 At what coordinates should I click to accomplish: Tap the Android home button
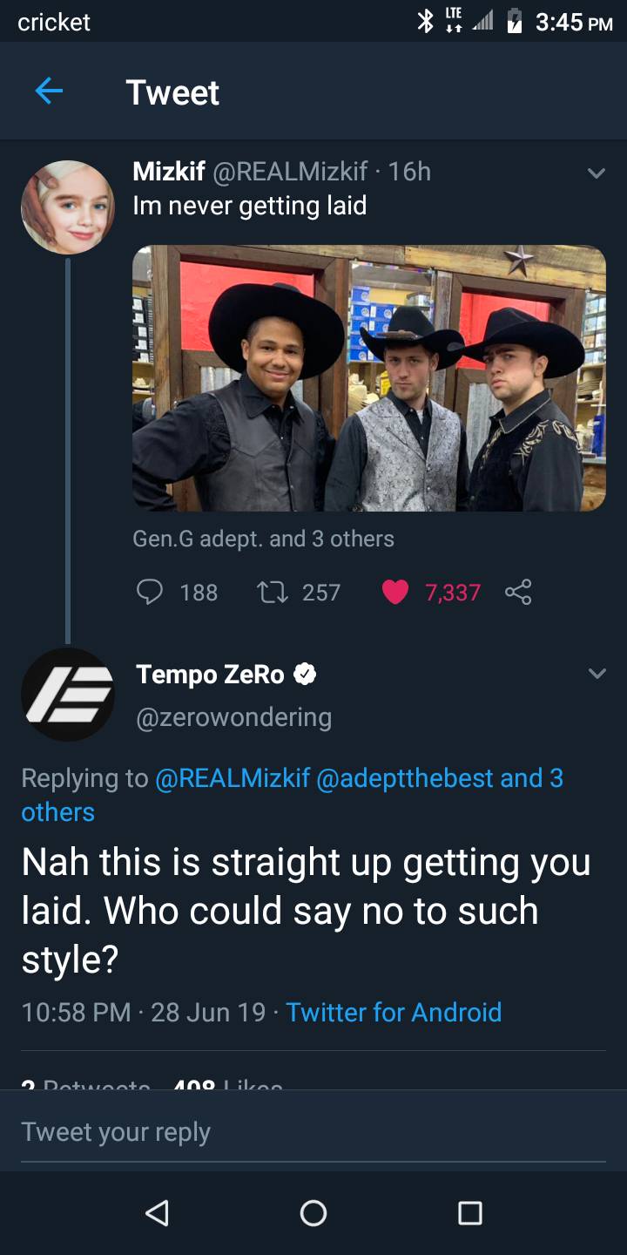[313, 1212]
